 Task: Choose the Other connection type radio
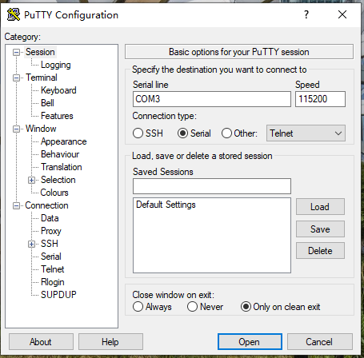[x=226, y=133]
